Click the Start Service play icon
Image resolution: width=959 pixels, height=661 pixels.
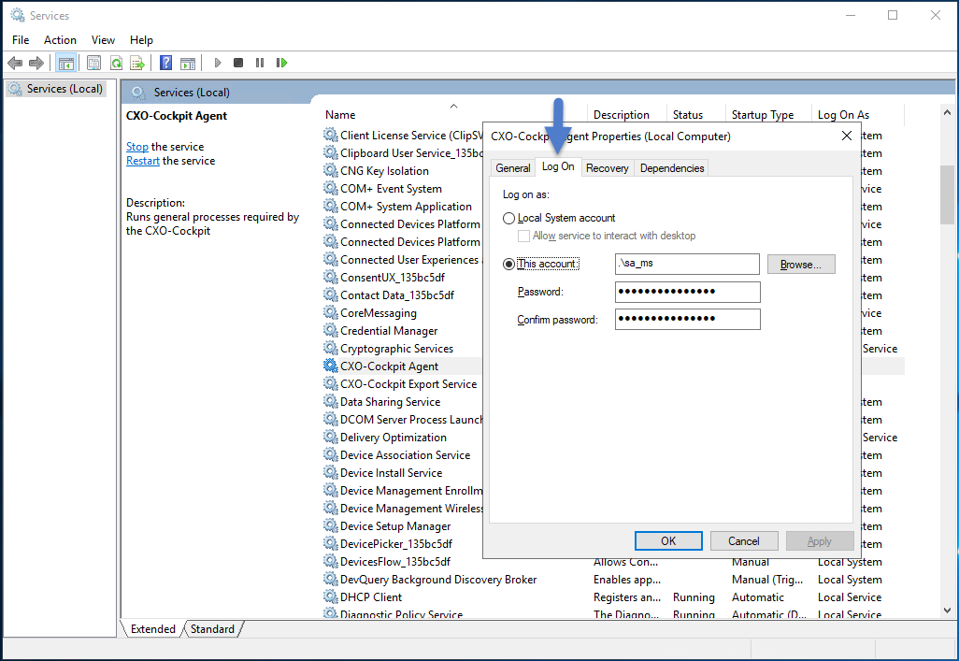[218, 63]
